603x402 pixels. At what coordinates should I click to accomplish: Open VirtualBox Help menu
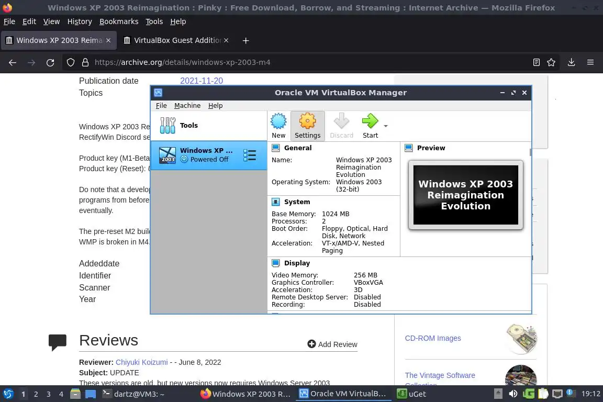pyautogui.click(x=215, y=105)
